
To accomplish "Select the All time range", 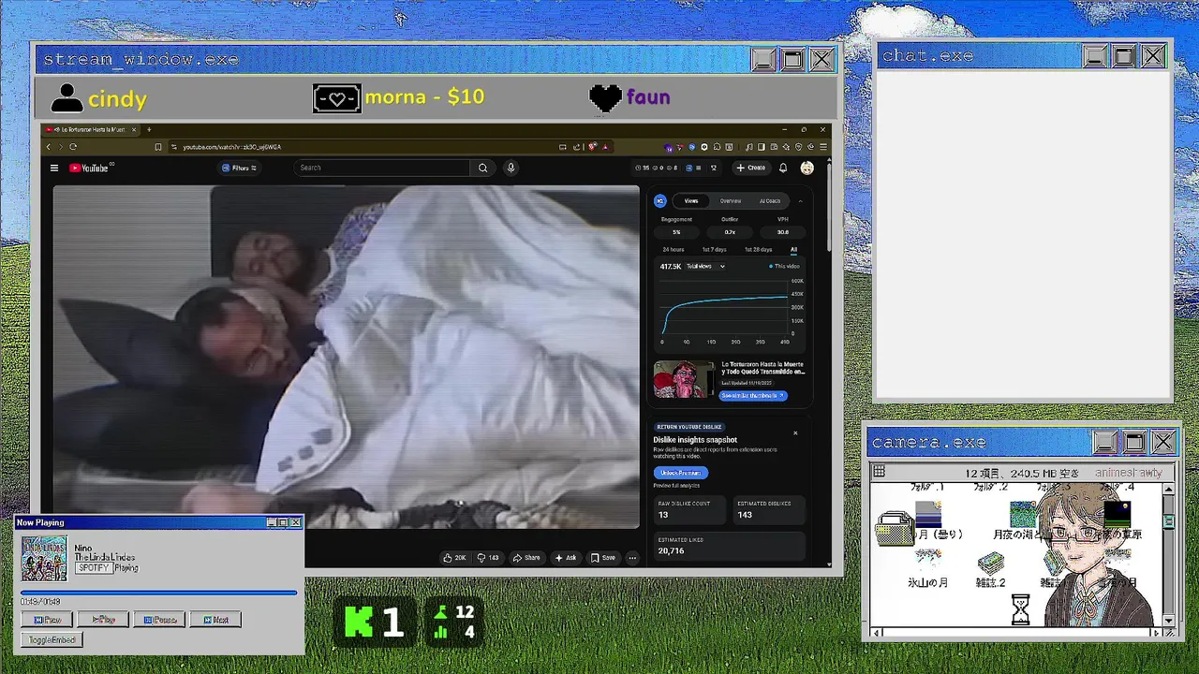I will pyautogui.click(x=793, y=250).
